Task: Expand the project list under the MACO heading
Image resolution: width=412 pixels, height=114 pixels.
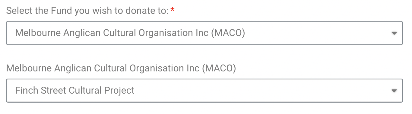Action: [204, 91]
